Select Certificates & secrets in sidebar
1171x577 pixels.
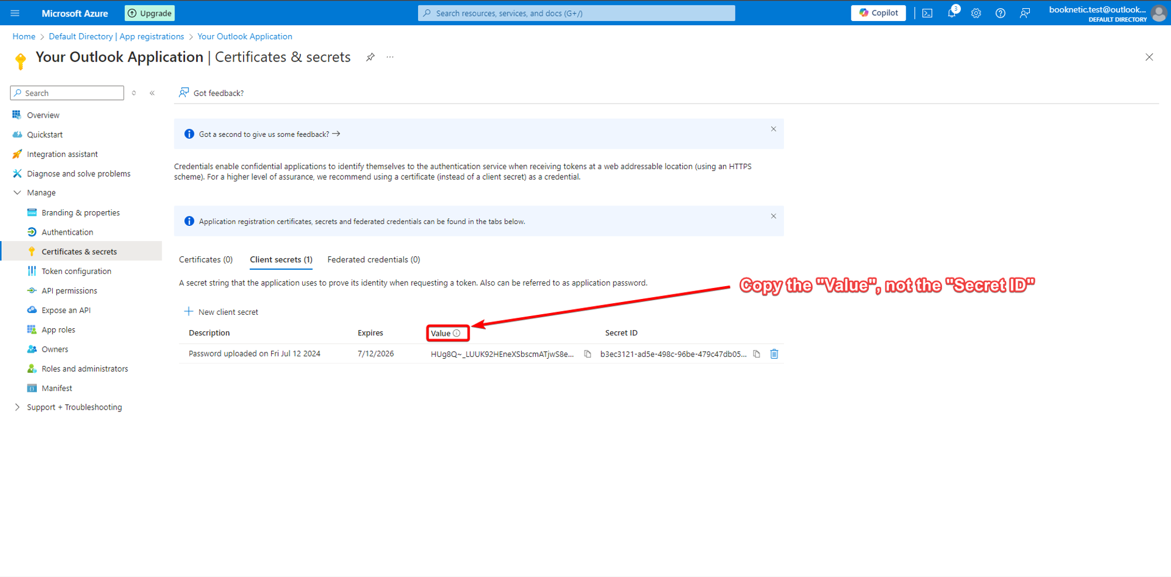pyautogui.click(x=82, y=252)
